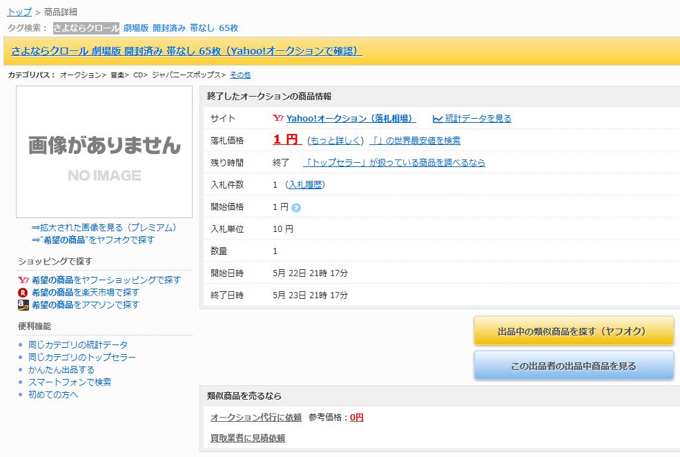
Task: Click the 開始日時 value 5月 22日 21時 17分
Action: tap(310, 273)
